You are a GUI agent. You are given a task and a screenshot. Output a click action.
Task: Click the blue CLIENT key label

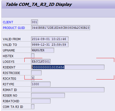[8, 22]
